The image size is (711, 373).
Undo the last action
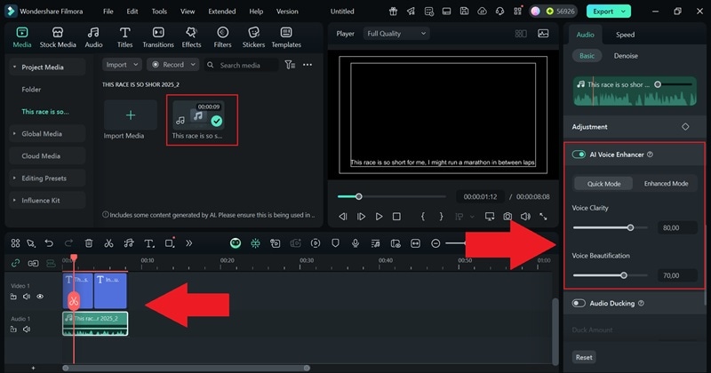(49, 243)
